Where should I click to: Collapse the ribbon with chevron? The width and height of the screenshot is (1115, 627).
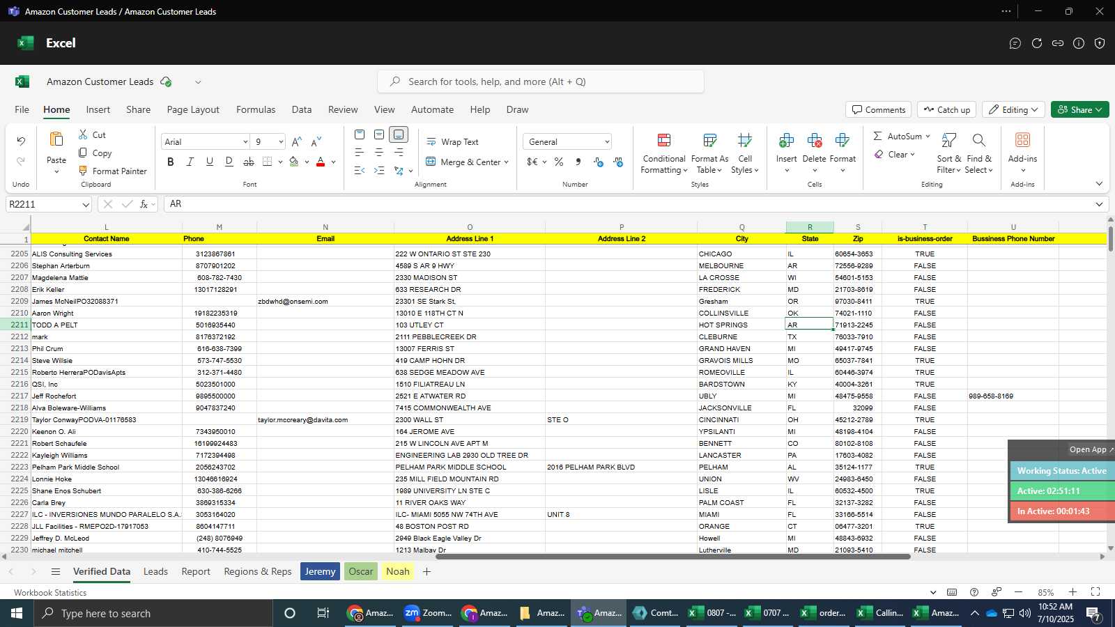tap(1099, 184)
